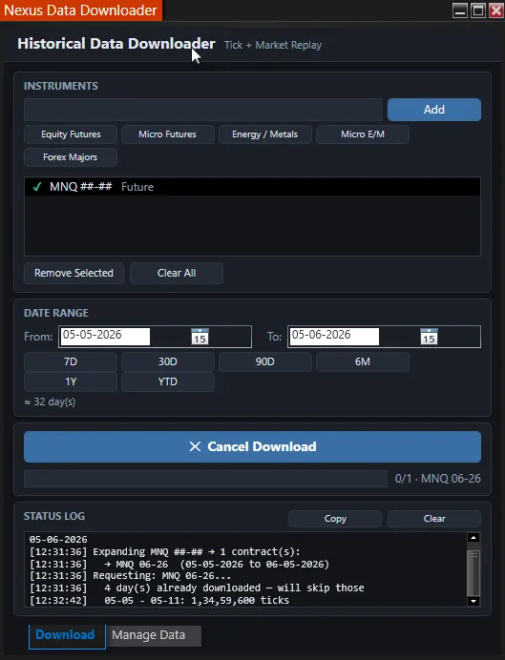
Task: Select the Equity Futures preset
Action: 71,134
